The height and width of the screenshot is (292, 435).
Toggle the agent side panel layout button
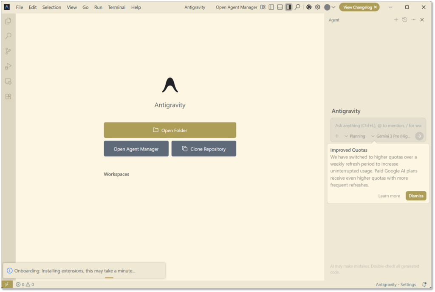pos(288,7)
